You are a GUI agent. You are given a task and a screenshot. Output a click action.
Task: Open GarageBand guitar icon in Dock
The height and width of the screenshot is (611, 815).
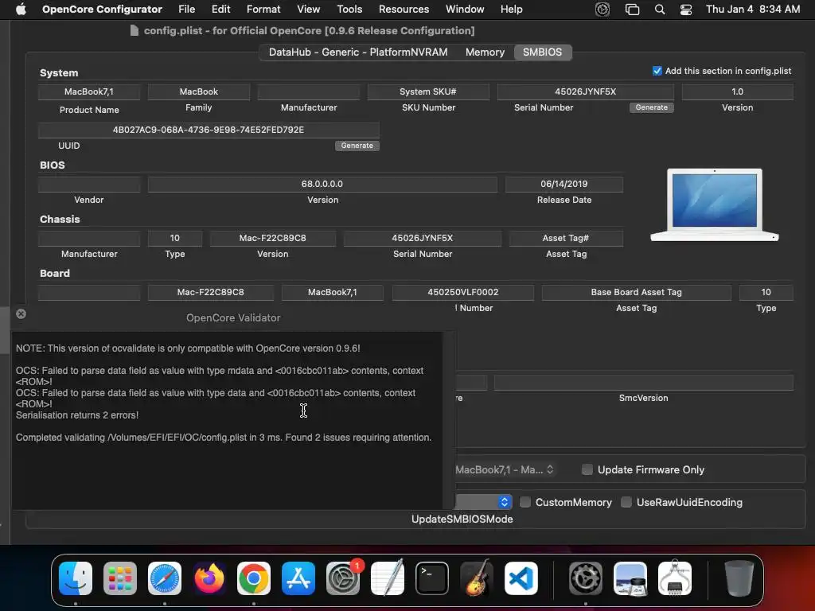tap(477, 578)
